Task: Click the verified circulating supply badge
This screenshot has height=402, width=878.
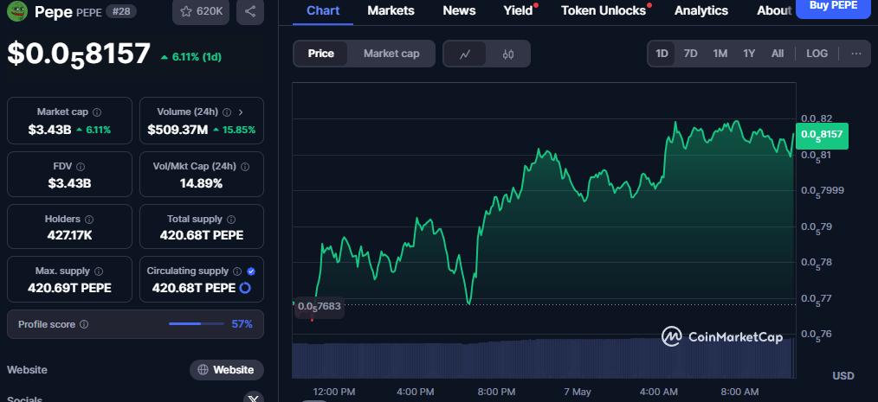Action: [x=251, y=271]
